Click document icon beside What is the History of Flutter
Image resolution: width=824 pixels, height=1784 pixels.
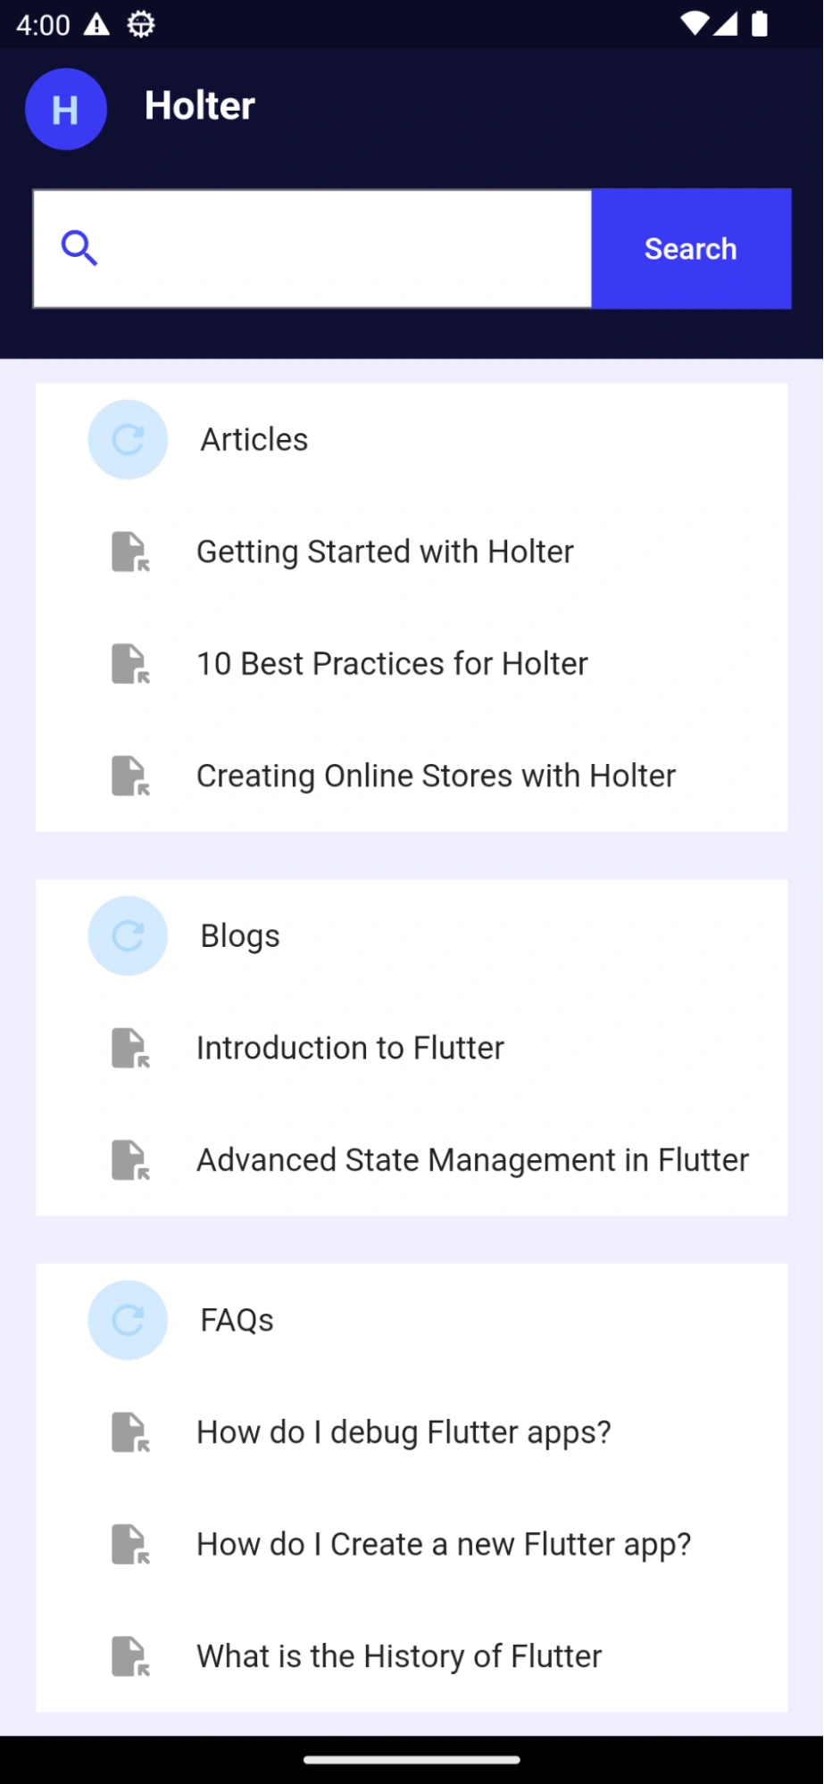click(x=129, y=1656)
